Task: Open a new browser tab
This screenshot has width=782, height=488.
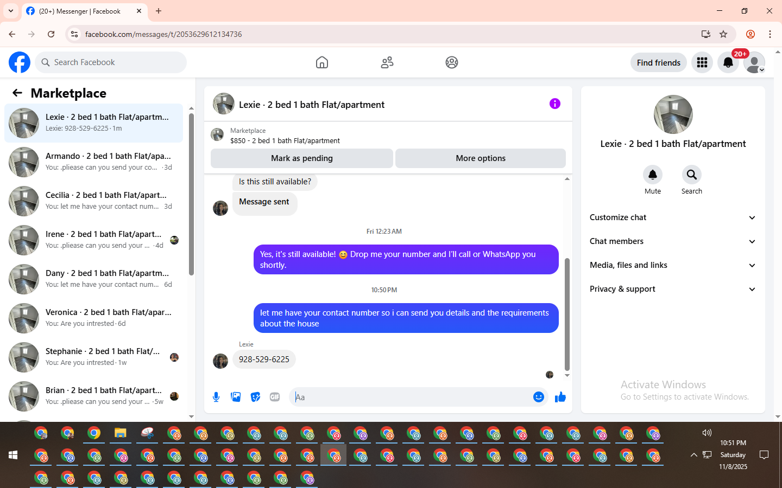Action: [159, 11]
